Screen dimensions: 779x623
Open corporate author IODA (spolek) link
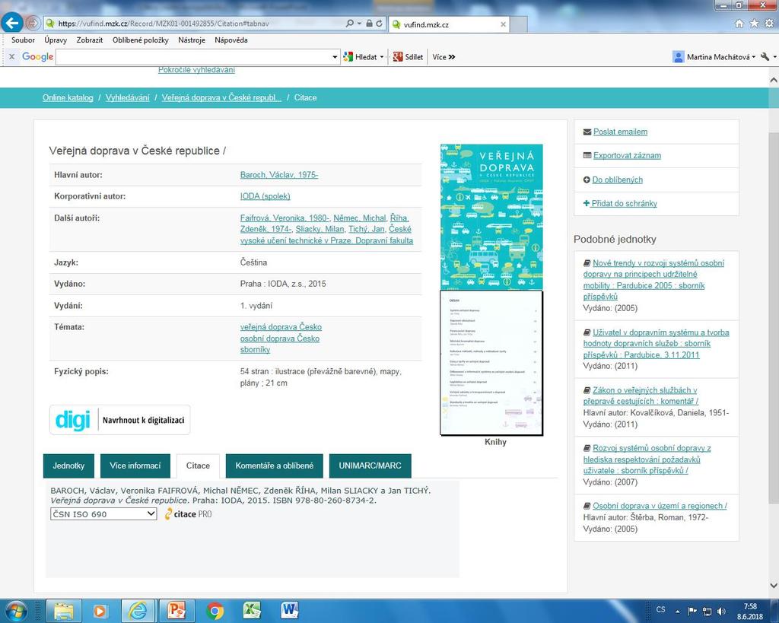[x=265, y=195]
